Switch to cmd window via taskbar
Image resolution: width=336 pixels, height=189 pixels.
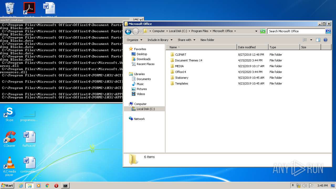tap(65, 186)
